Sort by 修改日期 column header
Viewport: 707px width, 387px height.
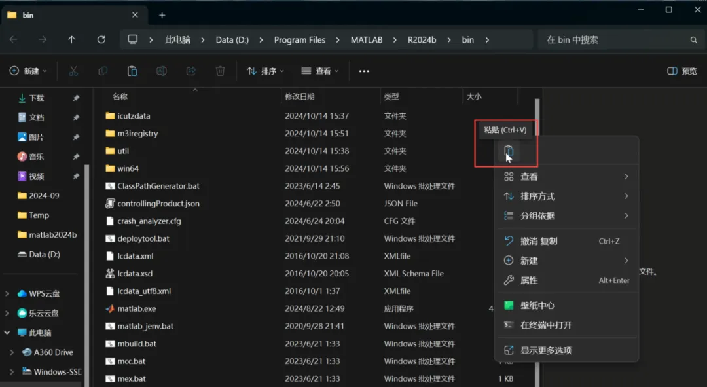300,96
